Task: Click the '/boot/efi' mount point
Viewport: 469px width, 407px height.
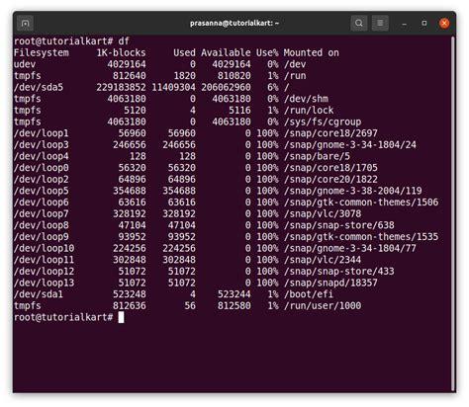Action: 309,294
